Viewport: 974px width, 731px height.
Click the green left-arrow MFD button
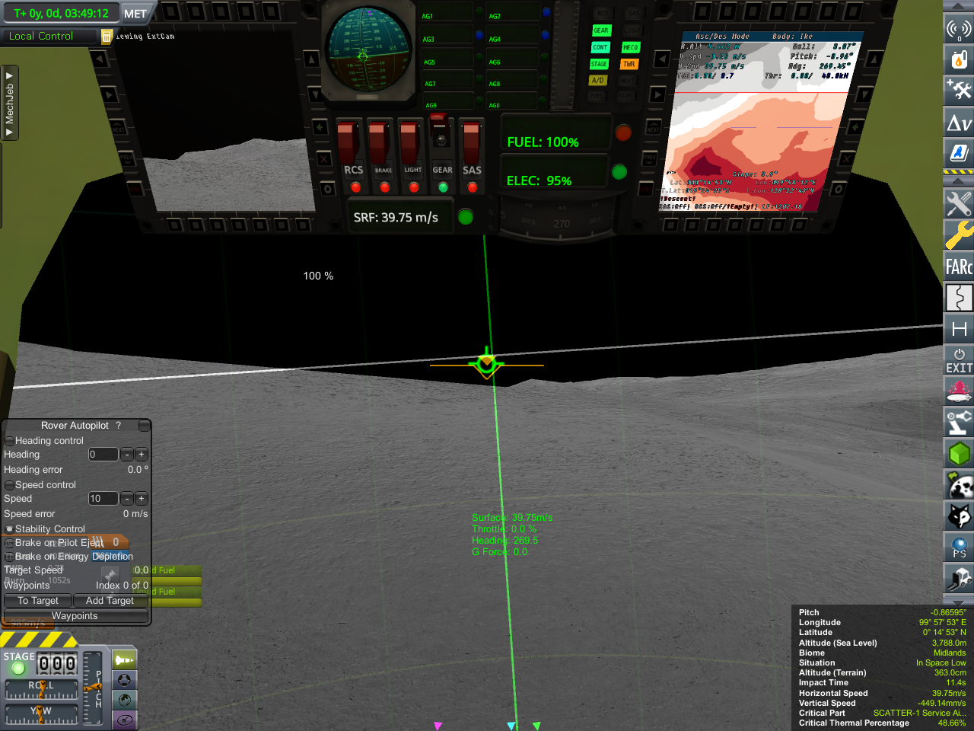[320, 128]
